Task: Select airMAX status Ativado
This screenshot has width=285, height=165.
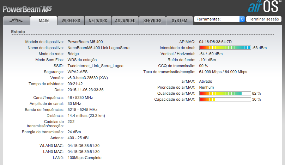Action: [206, 81]
